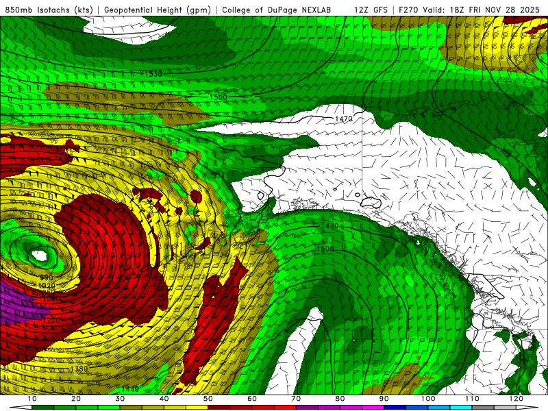Pick the bright yellow swatch just before 50
The height and width of the screenshot is (411, 548).
[197, 408]
